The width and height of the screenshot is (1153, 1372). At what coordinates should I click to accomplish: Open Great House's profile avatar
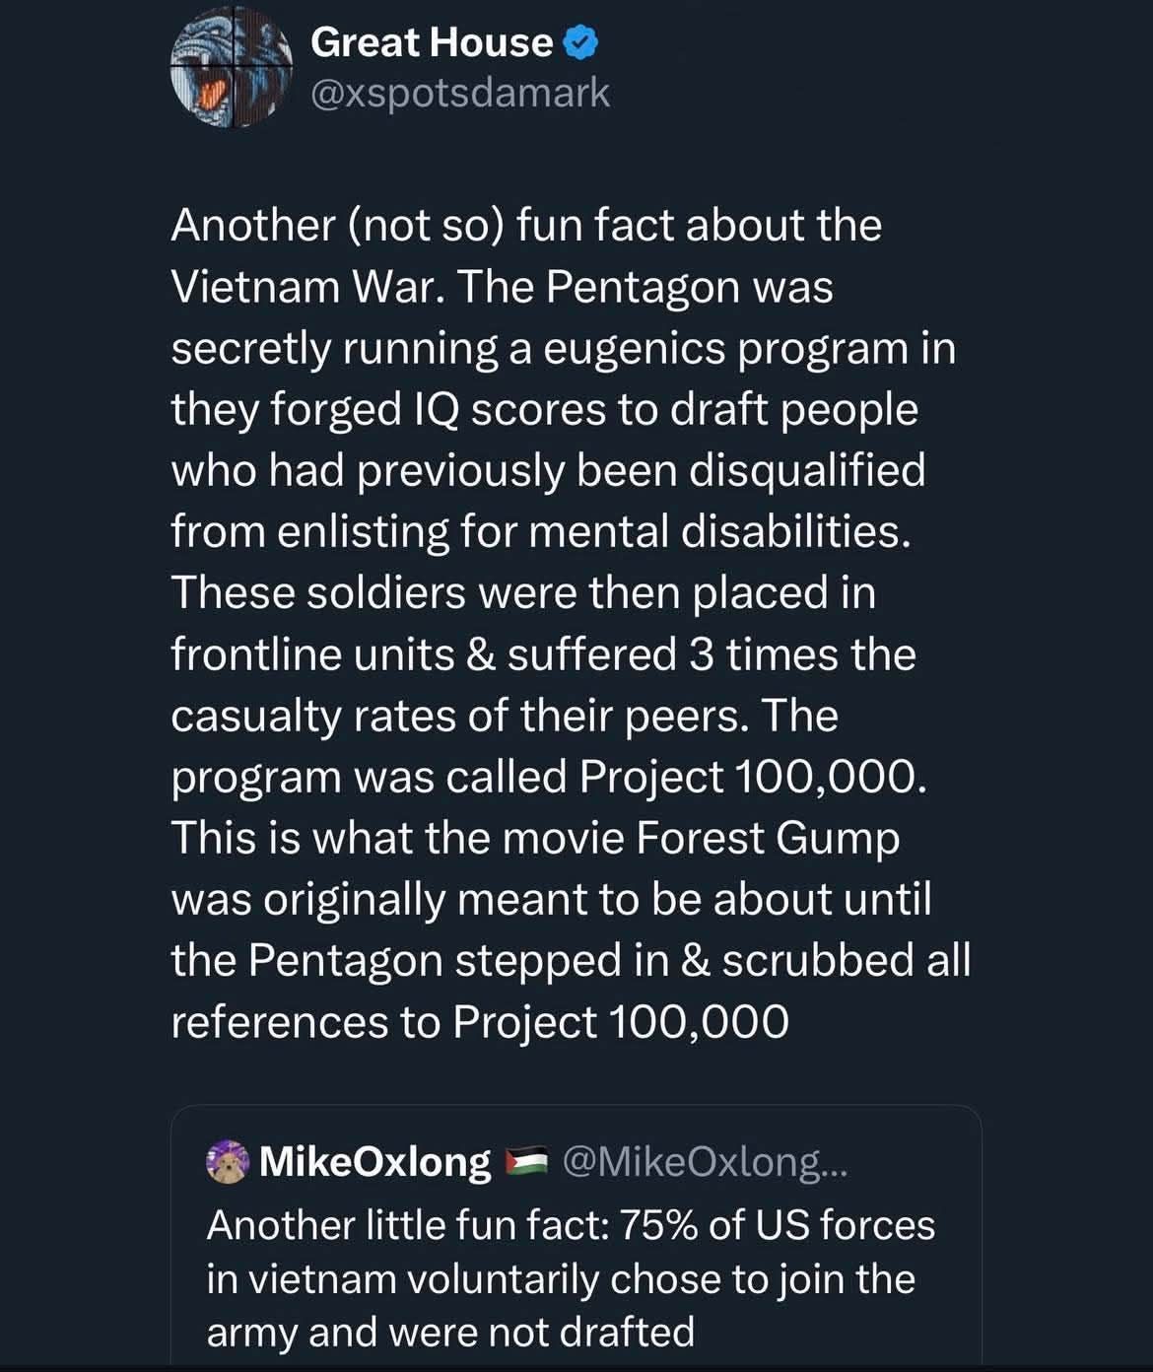click(231, 66)
